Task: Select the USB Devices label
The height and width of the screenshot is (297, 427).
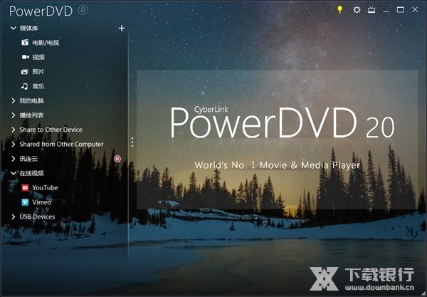Action: [x=37, y=217]
